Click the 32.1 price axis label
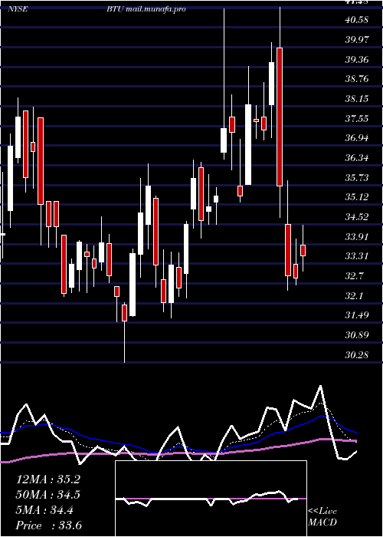The width and height of the screenshot is (383, 537). [x=354, y=296]
